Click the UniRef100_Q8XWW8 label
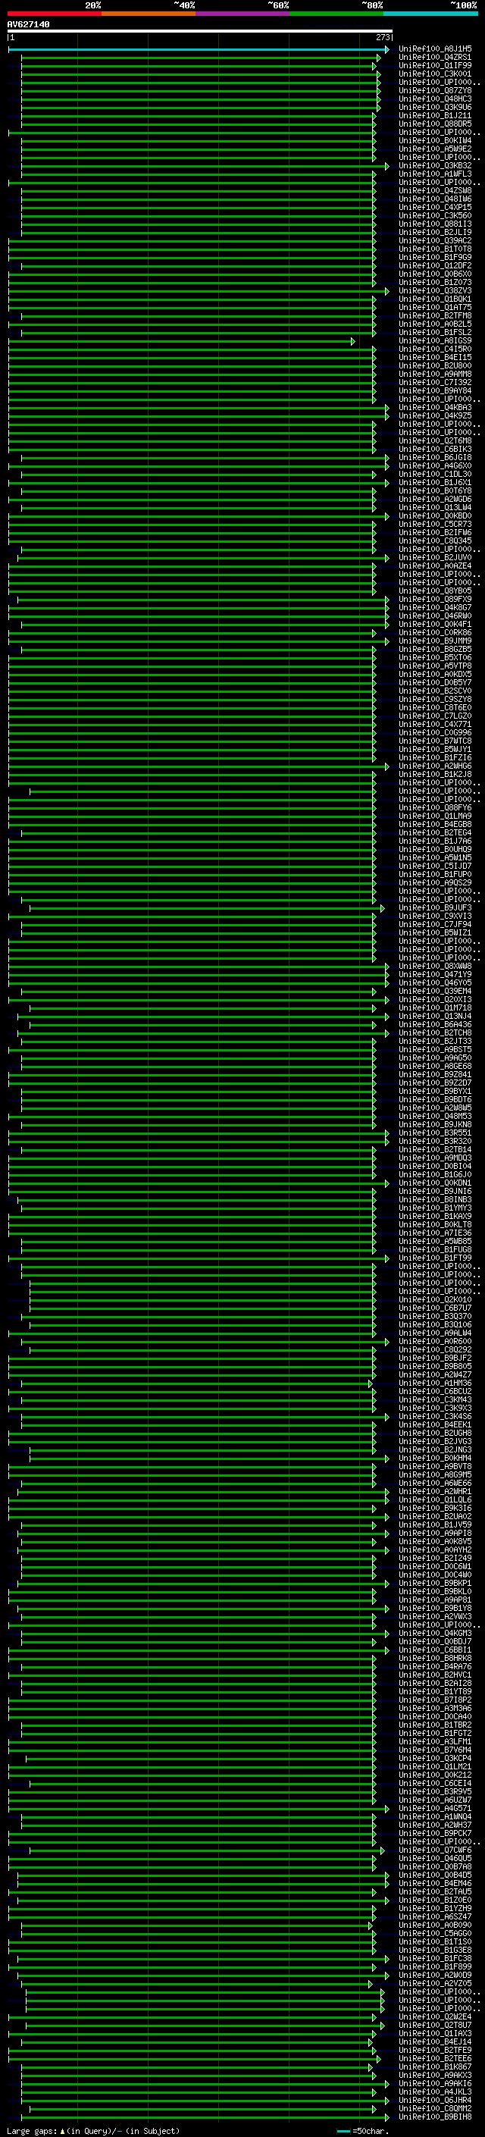The height and width of the screenshot is (2137, 485). pyautogui.click(x=435, y=967)
